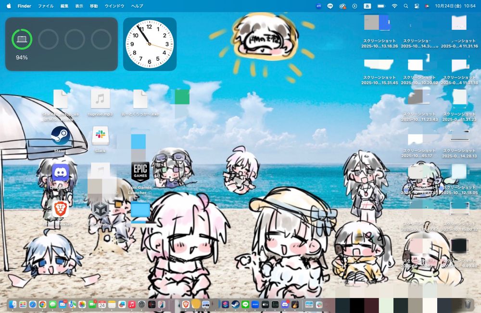Open Calendar showing 24 in Dock
Viewport: 481px width, 313px height.
[x=102, y=304]
